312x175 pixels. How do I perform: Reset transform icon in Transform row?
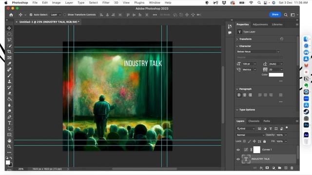282,39
